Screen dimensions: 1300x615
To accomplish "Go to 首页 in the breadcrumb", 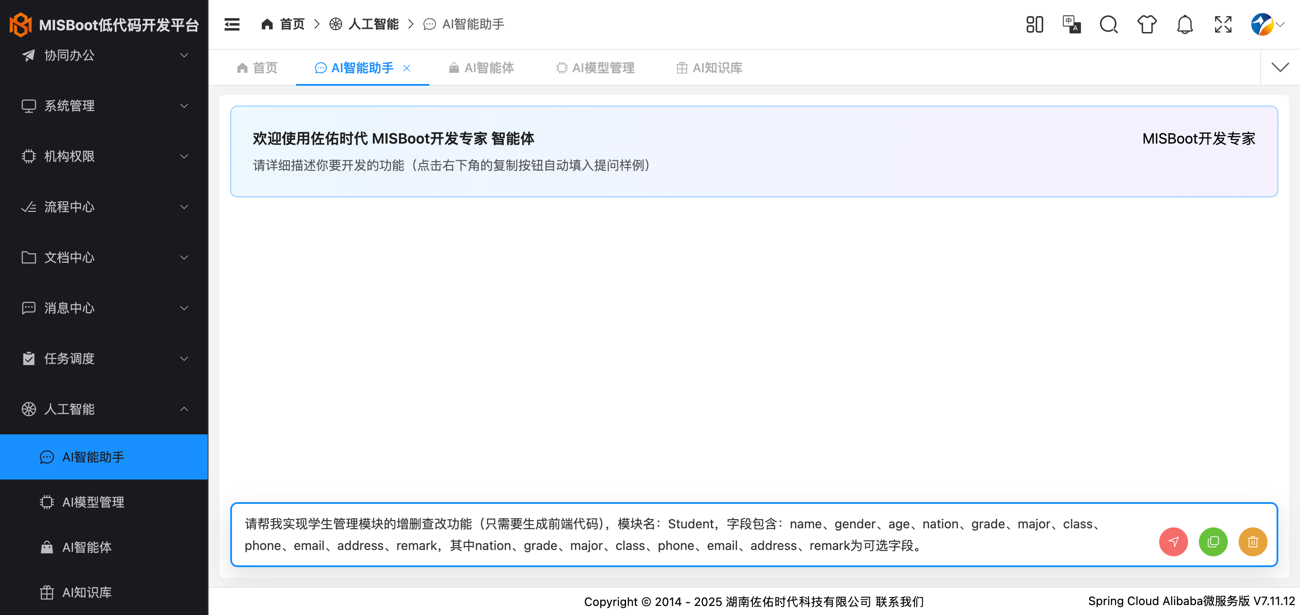I will click(x=283, y=24).
